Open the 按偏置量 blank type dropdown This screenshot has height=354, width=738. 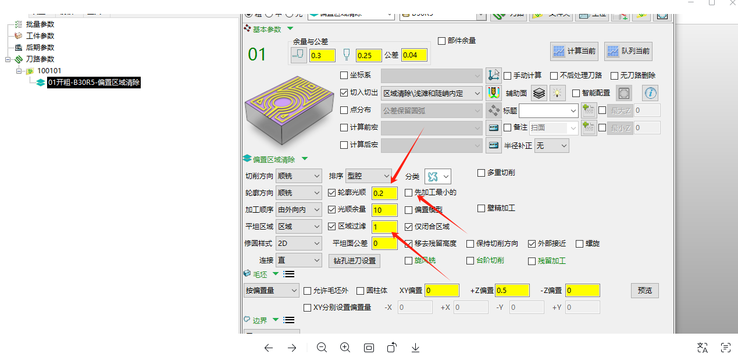[271, 290]
